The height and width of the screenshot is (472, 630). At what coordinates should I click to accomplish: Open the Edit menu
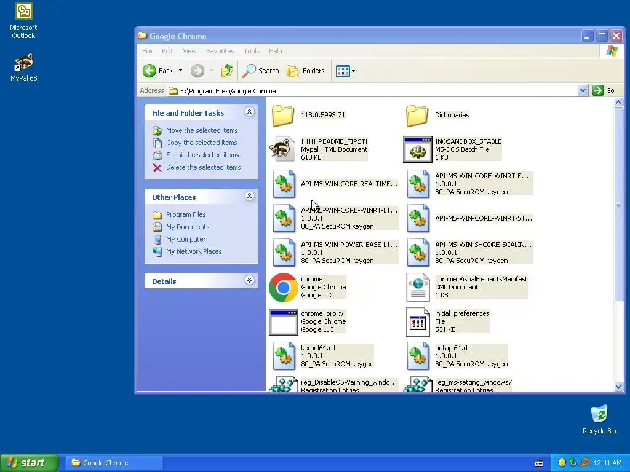pyautogui.click(x=167, y=51)
